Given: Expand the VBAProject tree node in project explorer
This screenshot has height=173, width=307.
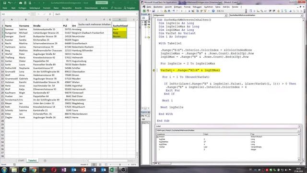Looking at the screenshot, I should [x=142, y=22].
